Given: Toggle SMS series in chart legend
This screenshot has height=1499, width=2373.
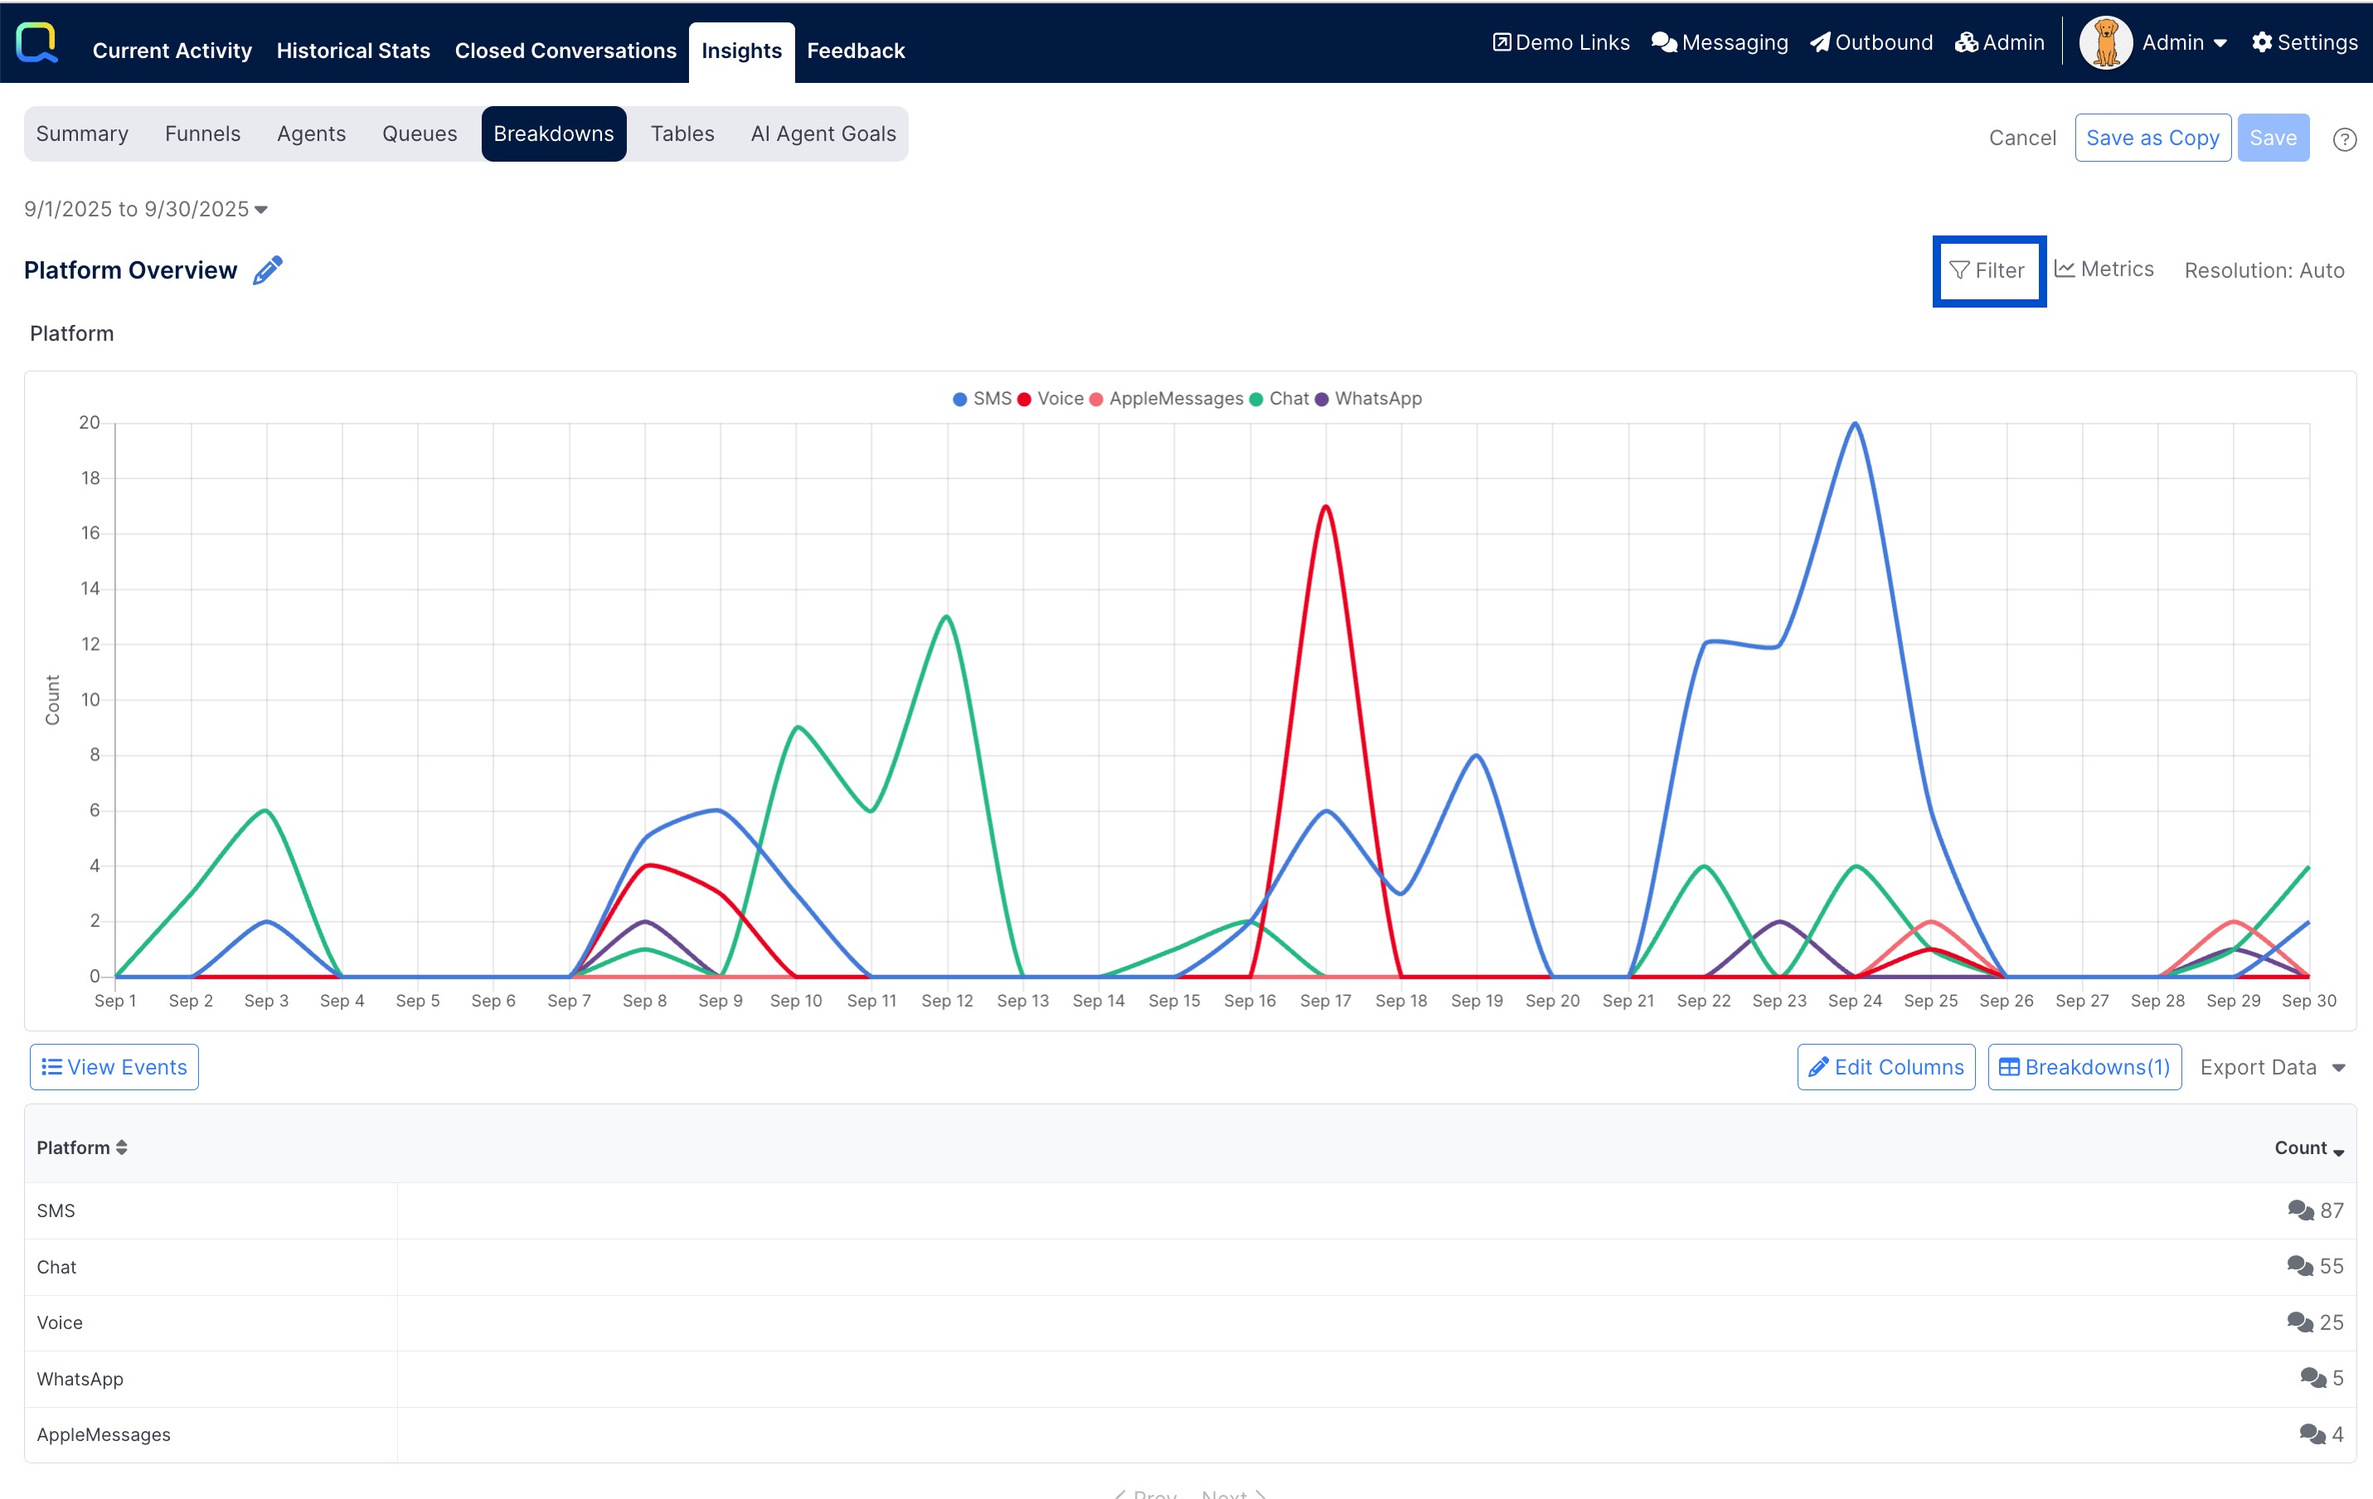Looking at the screenshot, I should (x=982, y=399).
